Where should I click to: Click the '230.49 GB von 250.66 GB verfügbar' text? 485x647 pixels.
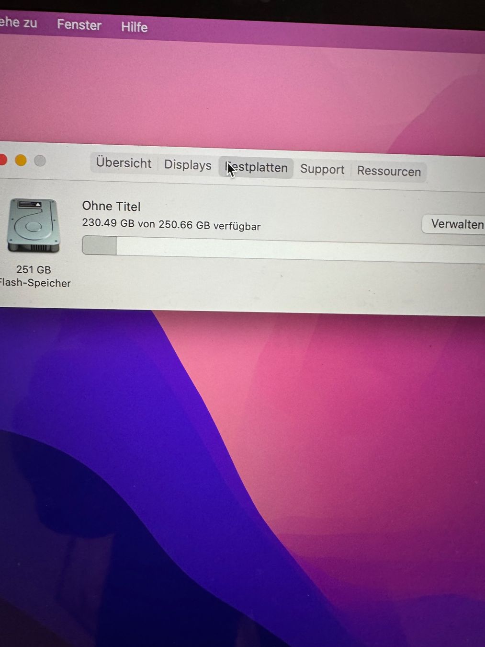pyautogui.click(x=171, y=224)
